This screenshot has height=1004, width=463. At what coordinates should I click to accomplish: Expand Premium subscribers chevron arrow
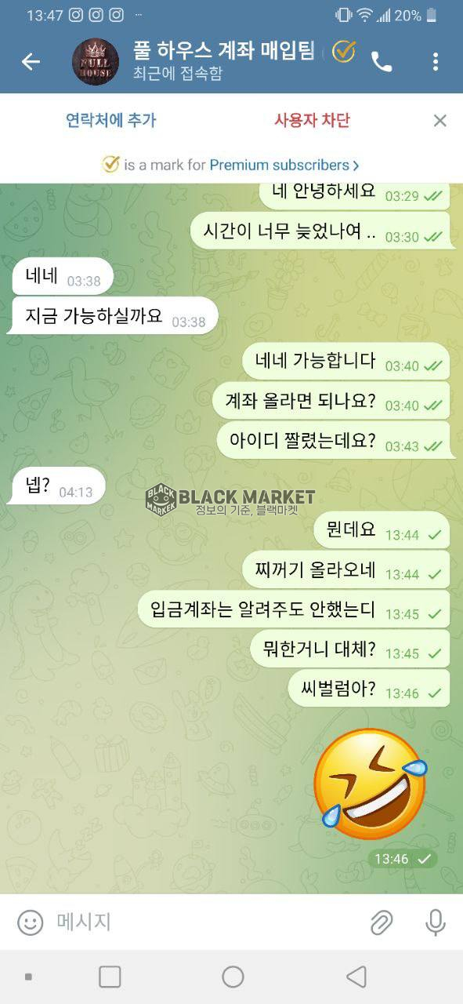pos(356,165)
